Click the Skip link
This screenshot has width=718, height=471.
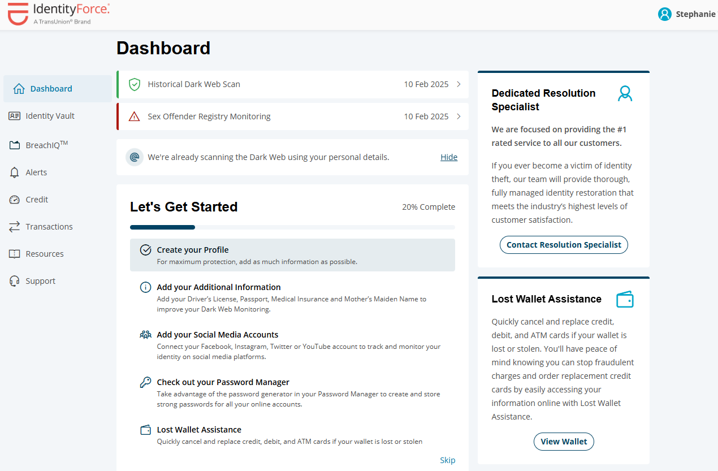pos(447,460)
